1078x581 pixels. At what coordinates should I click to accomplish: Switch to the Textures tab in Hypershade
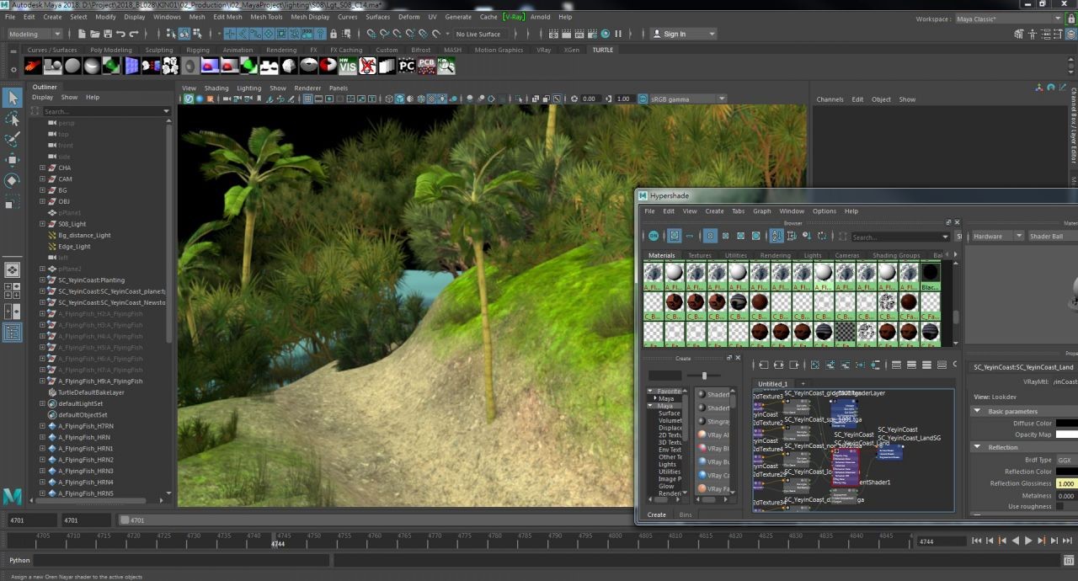click(x=699, y=255)
